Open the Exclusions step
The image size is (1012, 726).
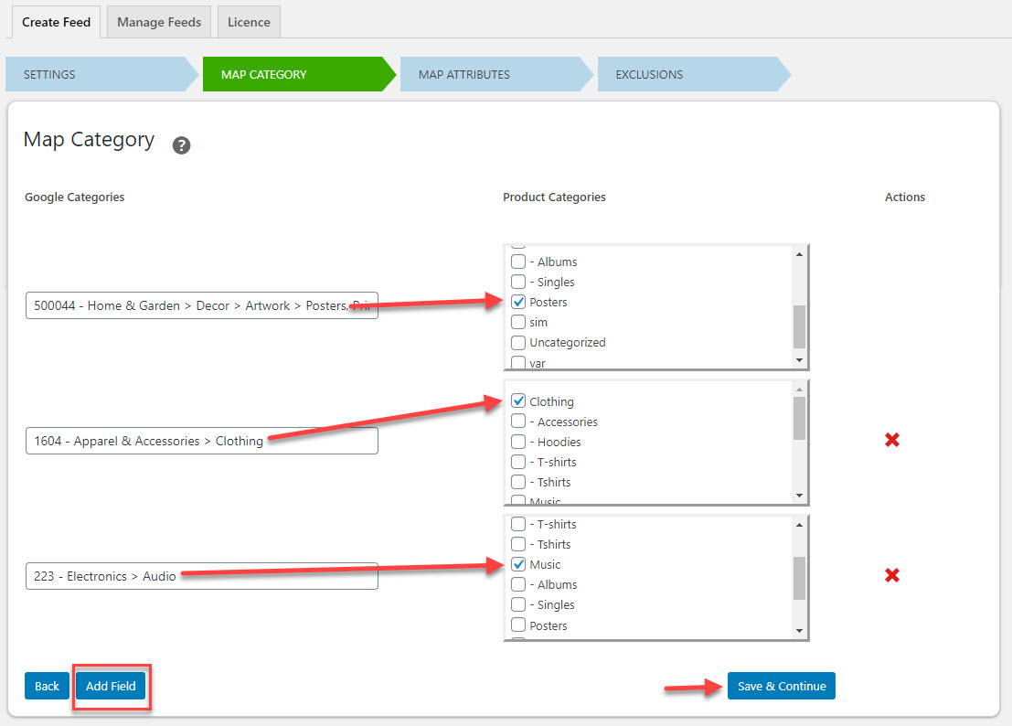point(687,74)
